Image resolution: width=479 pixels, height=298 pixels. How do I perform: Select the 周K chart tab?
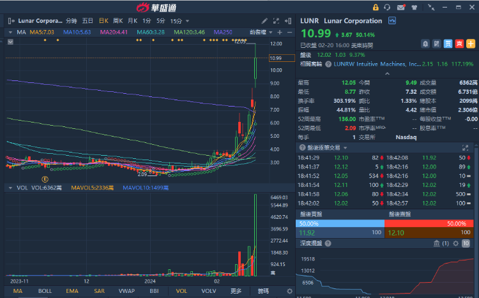pyautogui.click(x=118, y=21)
